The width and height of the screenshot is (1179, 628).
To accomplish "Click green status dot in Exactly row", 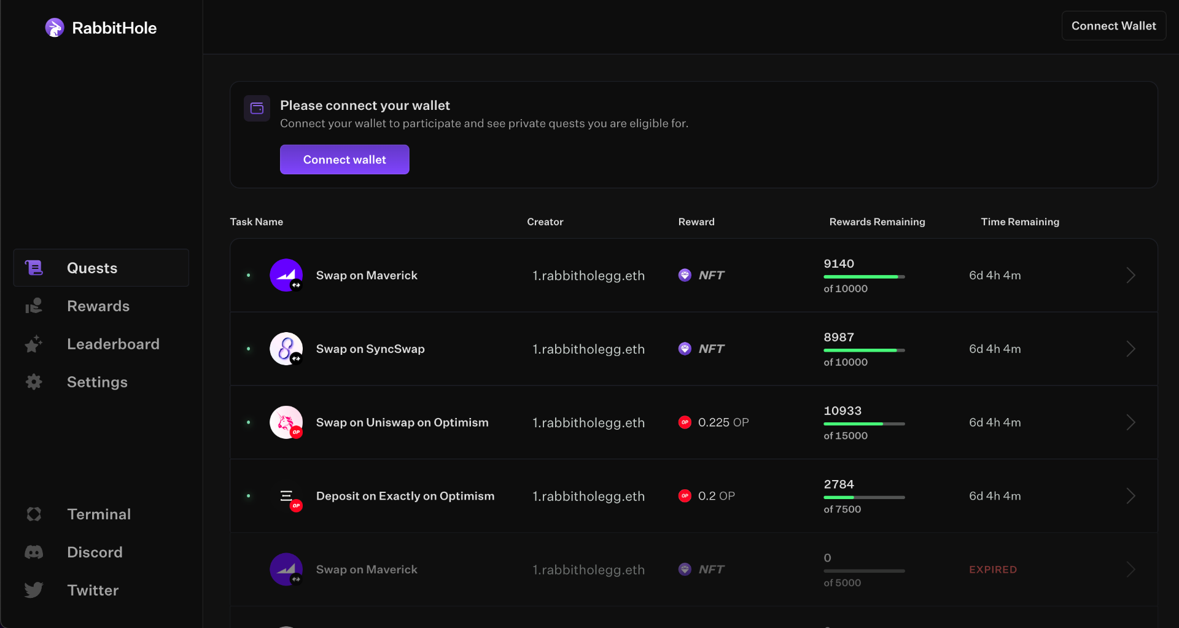I will [x=249, y=496].
